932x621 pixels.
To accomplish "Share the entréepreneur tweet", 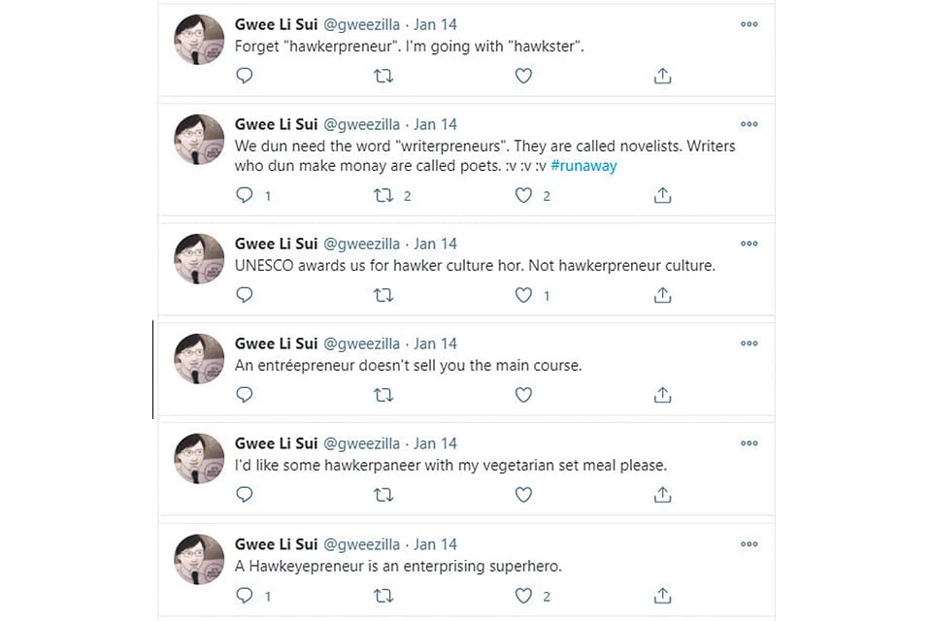I will click(x=663, y=395).
